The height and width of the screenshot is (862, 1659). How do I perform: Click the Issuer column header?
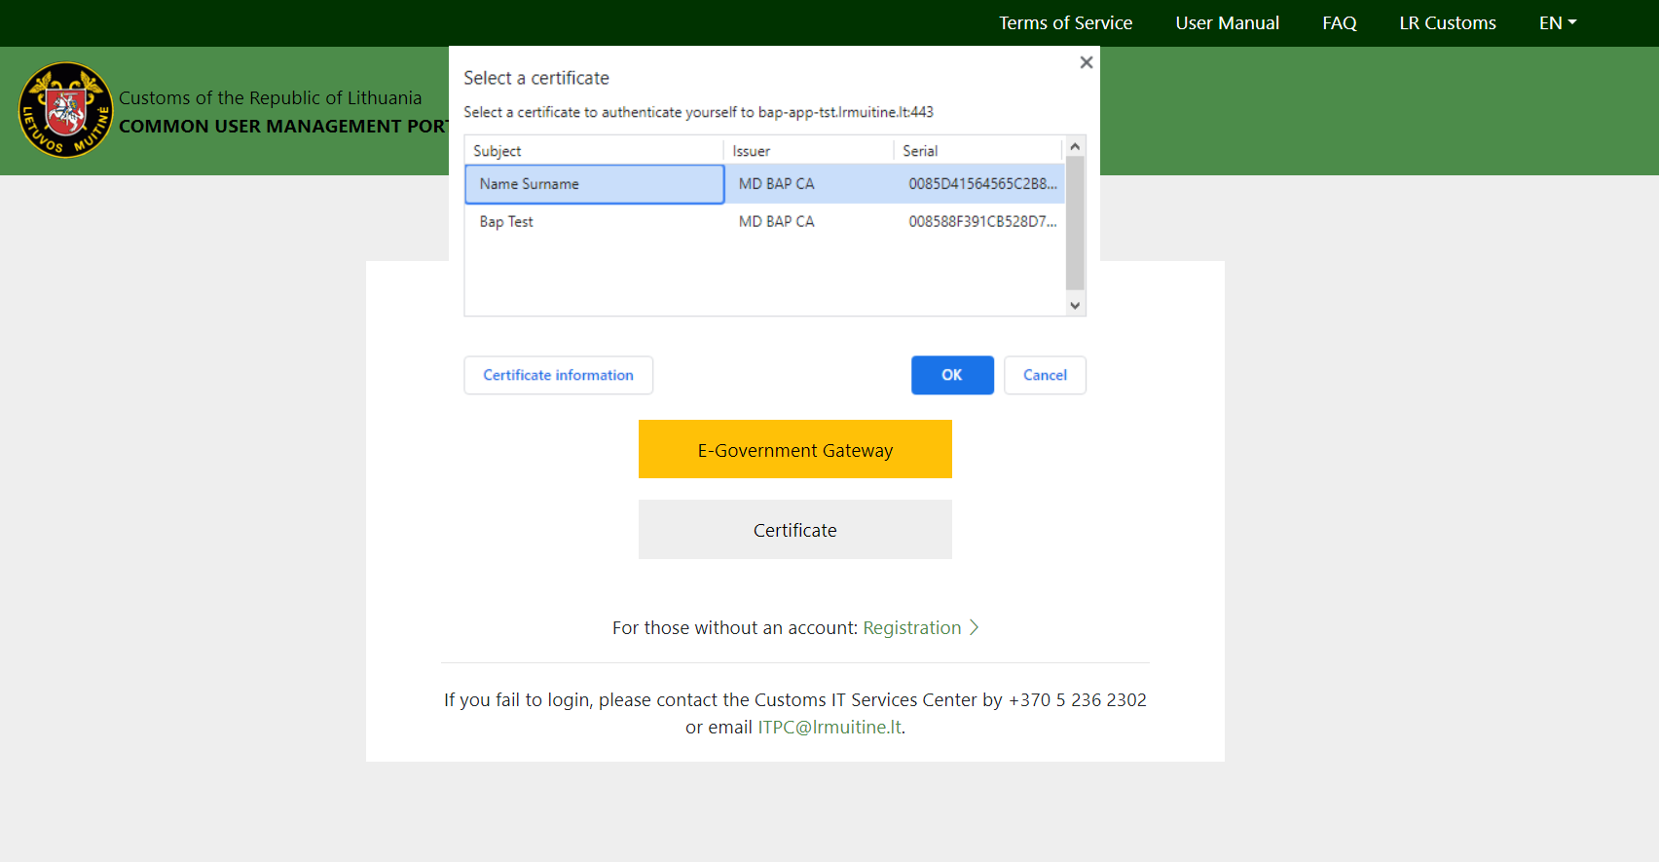tap(808, 151)
